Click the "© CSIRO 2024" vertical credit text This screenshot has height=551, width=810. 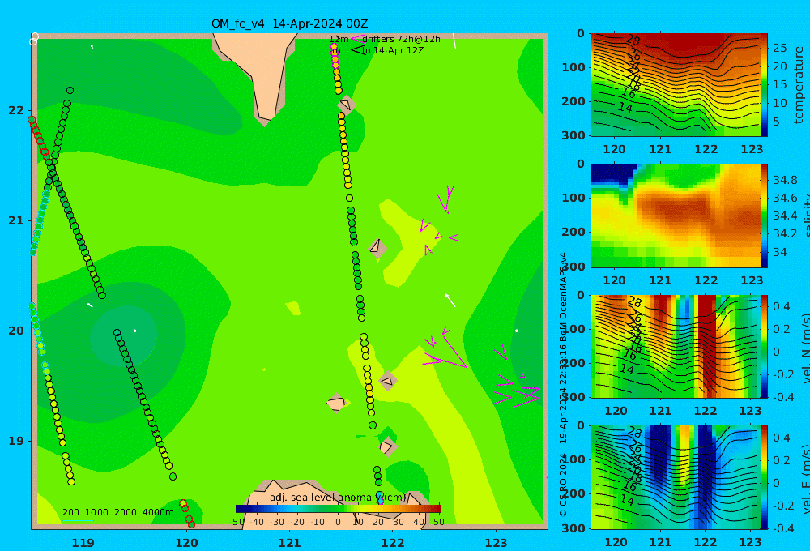coord(563,486)
